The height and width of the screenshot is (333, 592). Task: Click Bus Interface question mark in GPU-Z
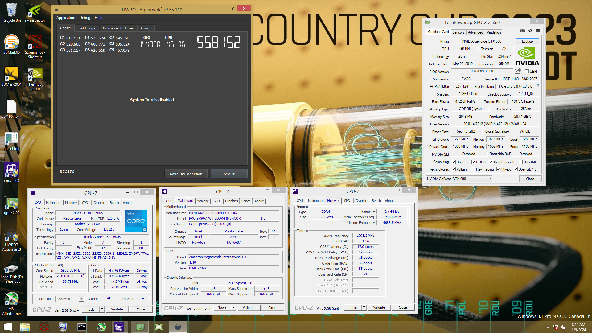click(538, 86)
